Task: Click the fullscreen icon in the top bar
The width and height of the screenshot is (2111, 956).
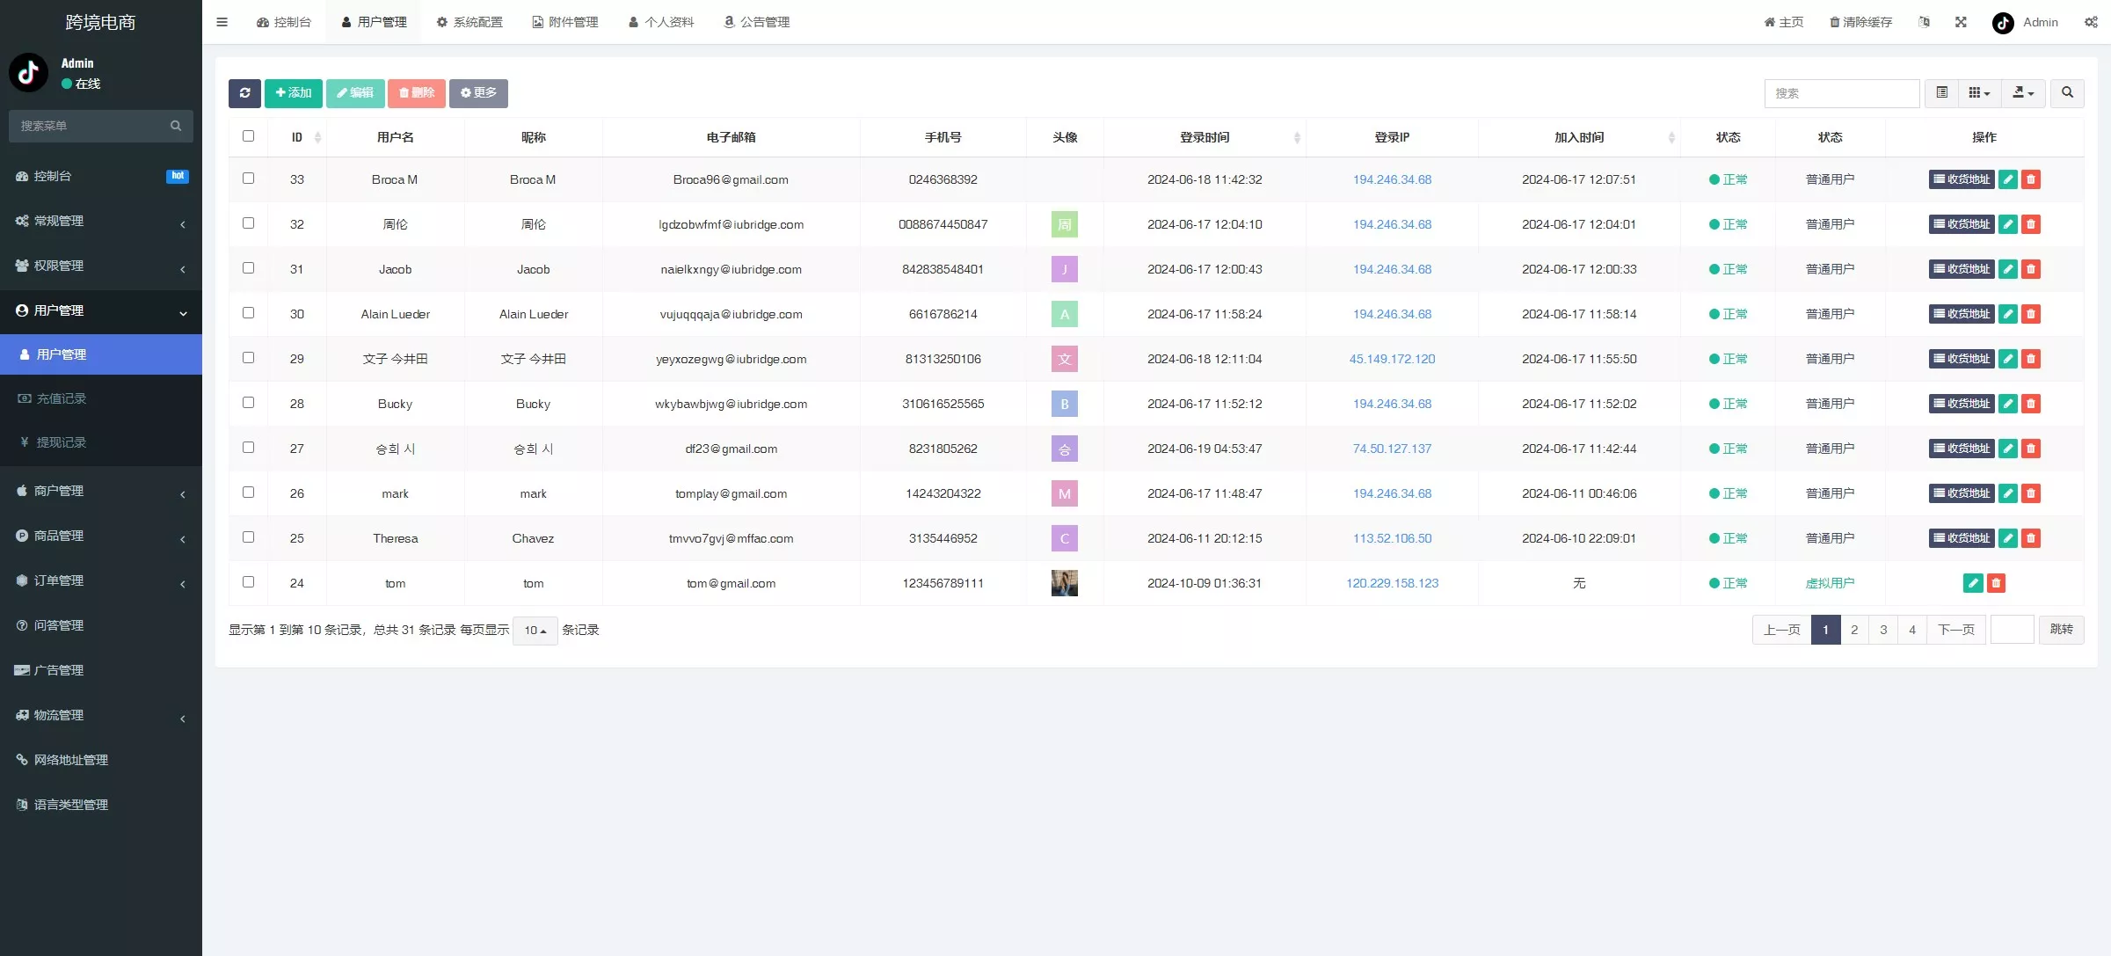Action: coord(1961,22)
